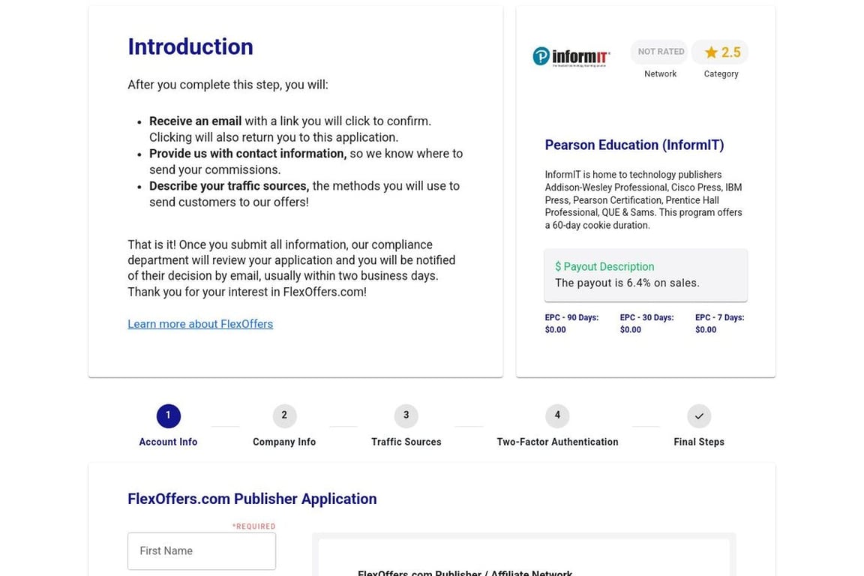This screenshot has width=864, height=576.
Task: Focus the First Name input field
Action: (202, 551)
